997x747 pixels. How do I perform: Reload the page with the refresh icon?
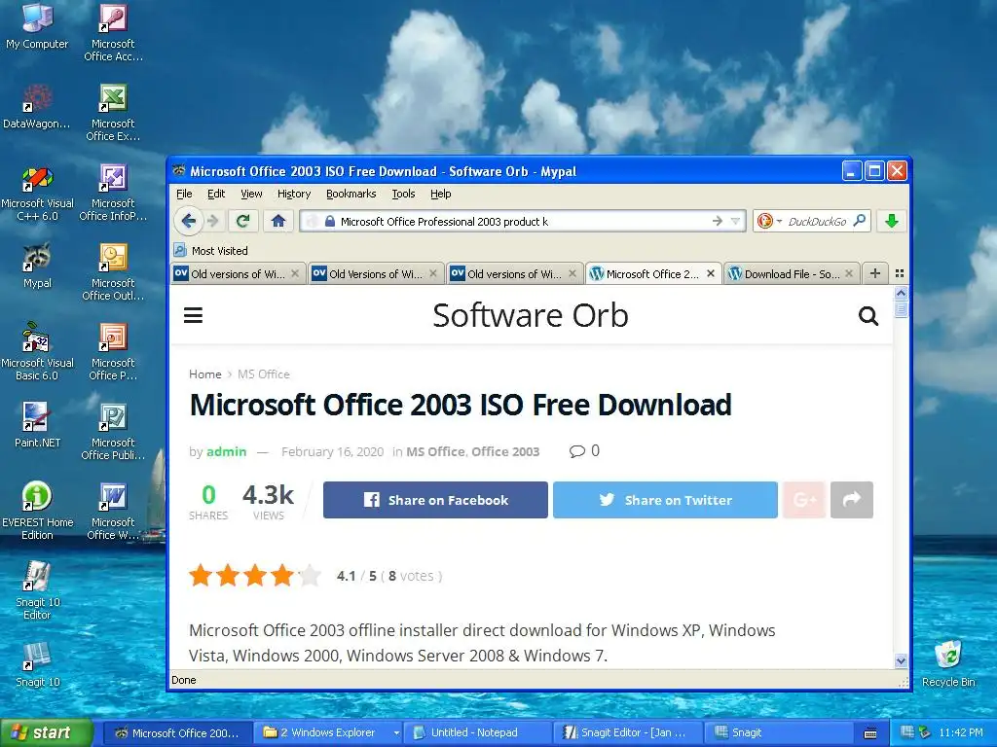pyautogui.click(x=242, y=221)
